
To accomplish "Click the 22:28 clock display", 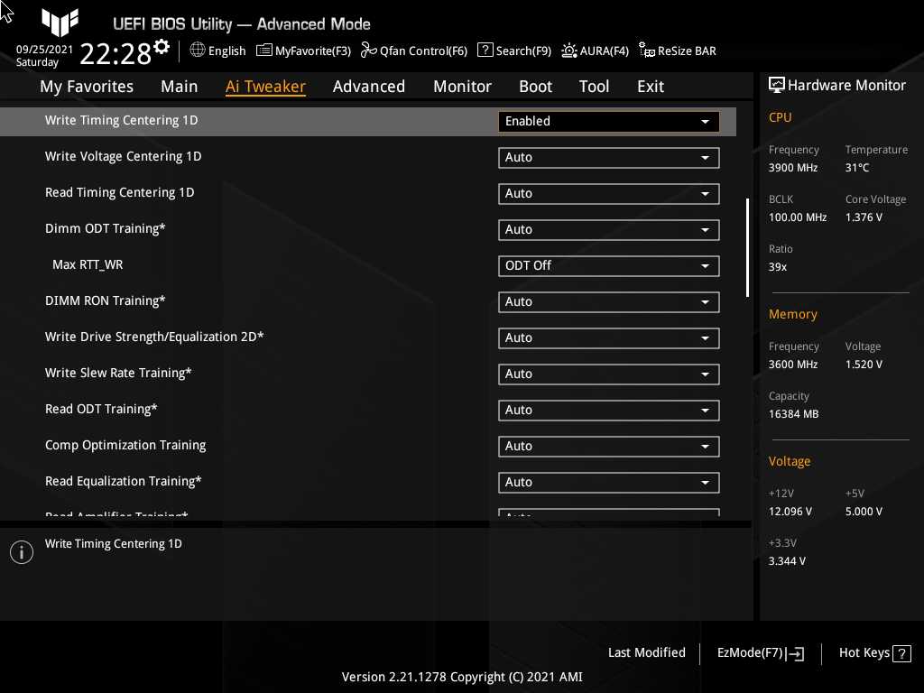I will [x=115, y=53].
